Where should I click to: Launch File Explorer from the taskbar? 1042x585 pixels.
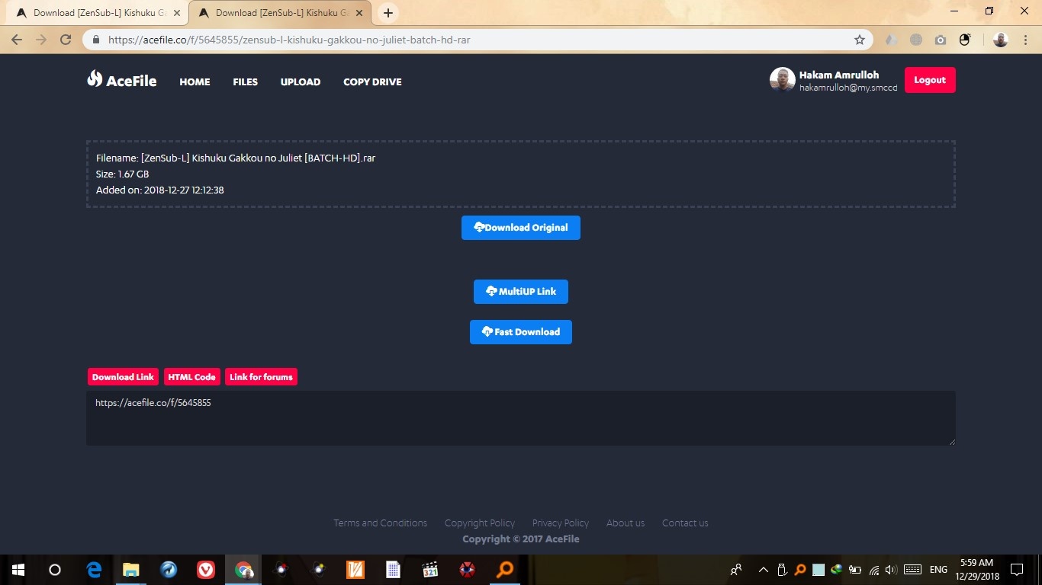(x=131, y=569)
